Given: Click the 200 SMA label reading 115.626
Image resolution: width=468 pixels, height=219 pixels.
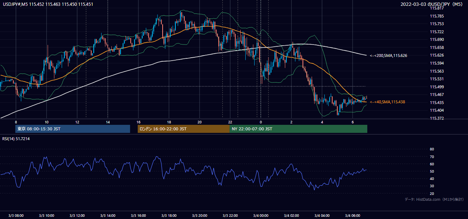Looking at the screenshot, I should pos(389,55).
